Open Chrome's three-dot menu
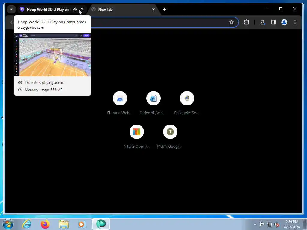Image resolution: width=307 pixels, height=230 pixels. point(295,22)
